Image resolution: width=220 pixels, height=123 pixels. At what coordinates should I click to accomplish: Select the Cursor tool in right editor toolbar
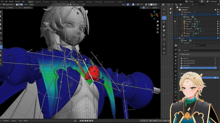coord(164,13)
